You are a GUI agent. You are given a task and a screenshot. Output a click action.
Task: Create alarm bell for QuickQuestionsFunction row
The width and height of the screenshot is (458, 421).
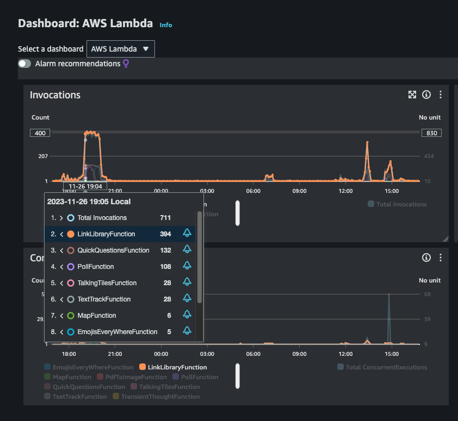coord(187,249)
